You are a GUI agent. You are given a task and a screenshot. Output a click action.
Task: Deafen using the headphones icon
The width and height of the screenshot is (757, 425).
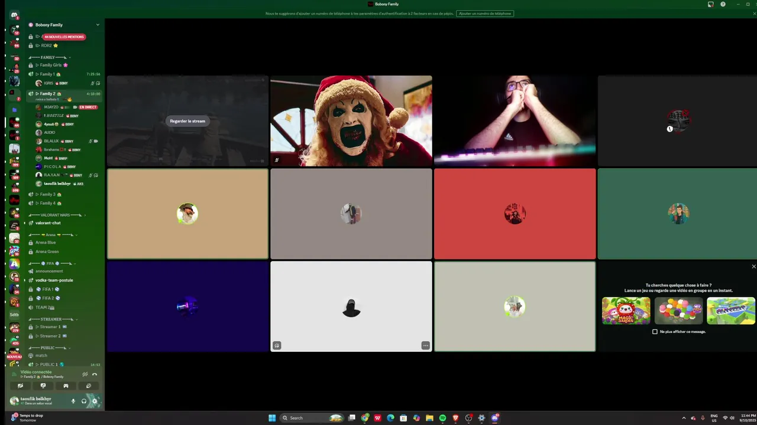(84, 401)
